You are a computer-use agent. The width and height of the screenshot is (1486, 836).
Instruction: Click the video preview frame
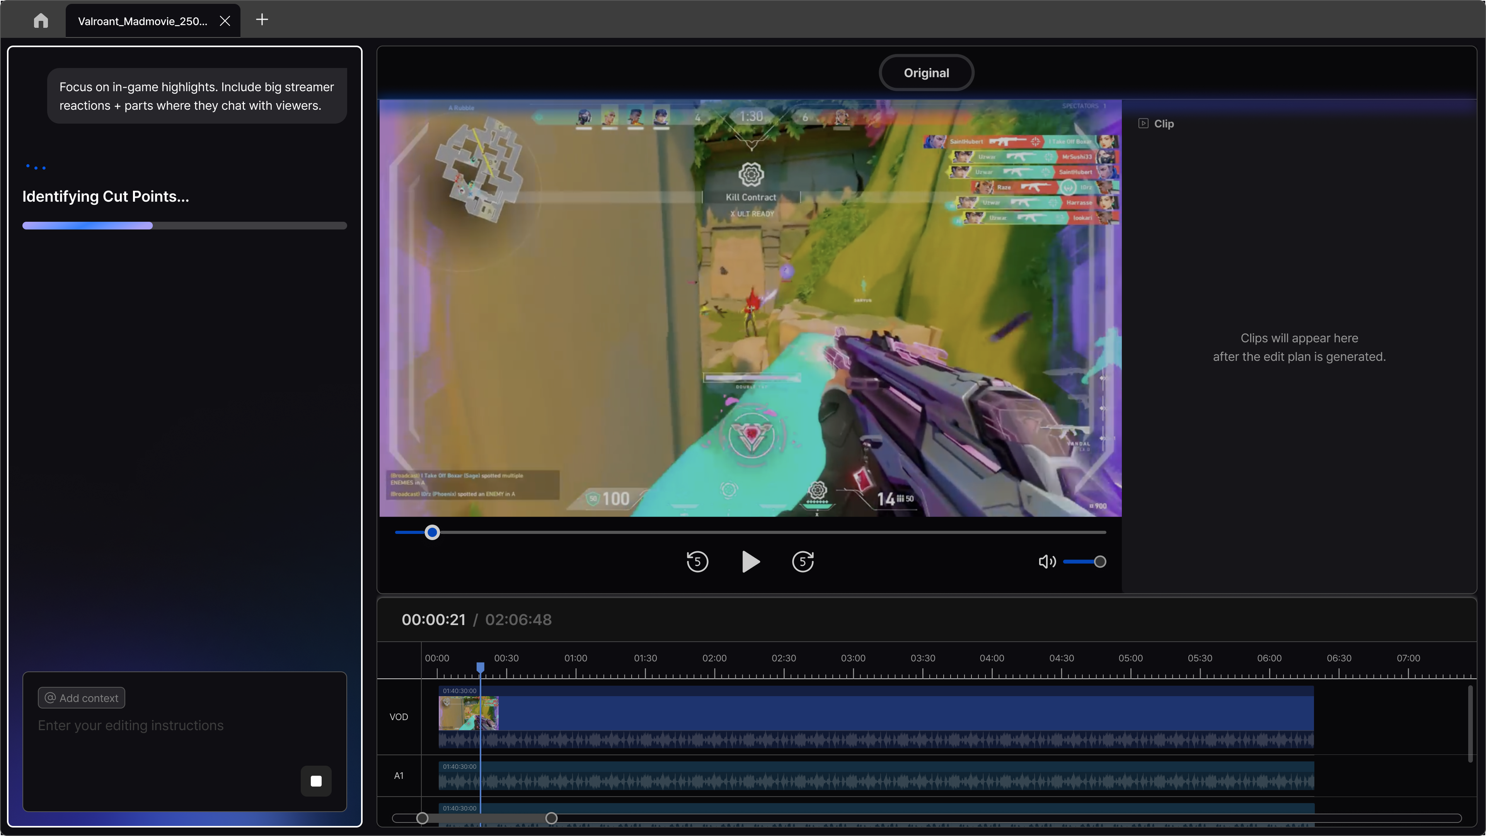[750, 308]
